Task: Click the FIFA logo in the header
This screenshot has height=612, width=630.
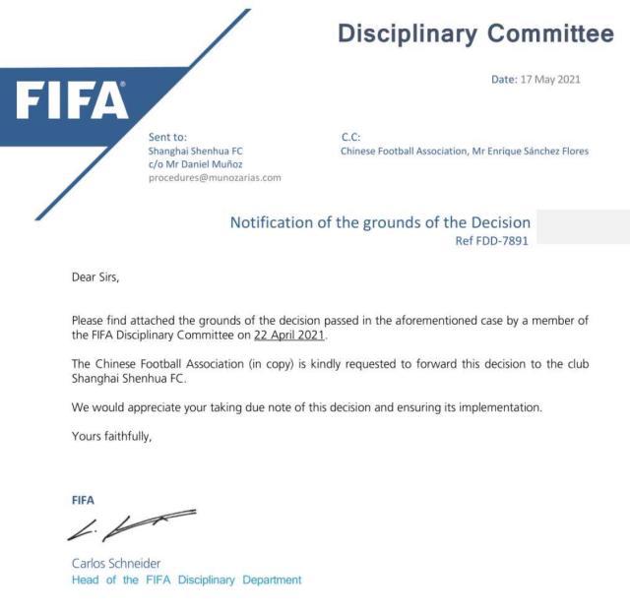Action: (72, 101)
